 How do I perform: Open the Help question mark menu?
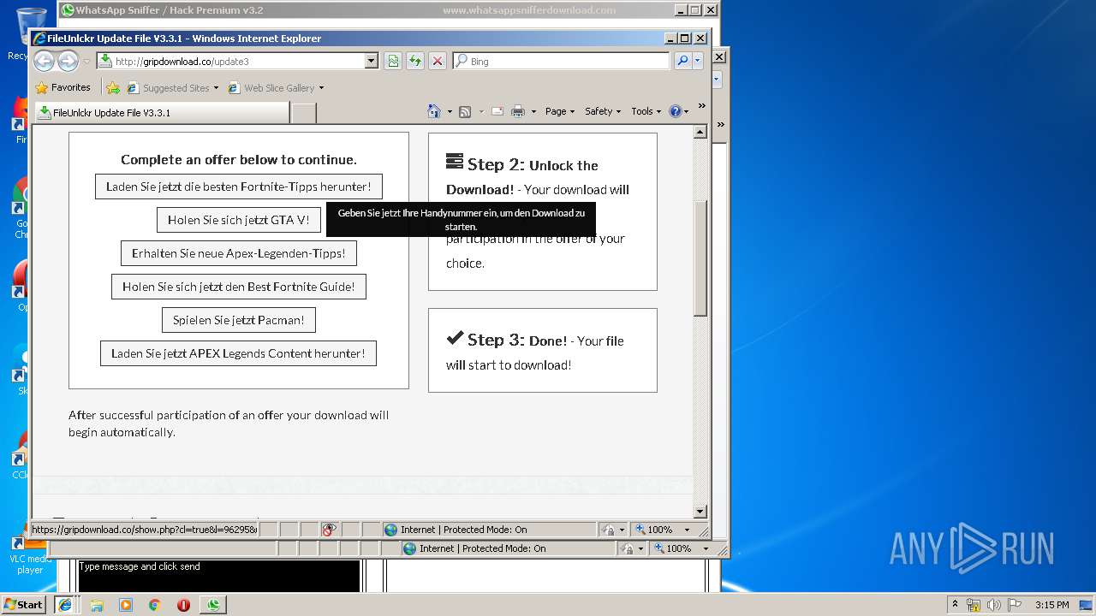678,111
